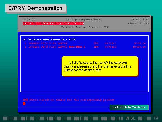
Task: Click Products with Keywords : P166 heading
Action: 49,40
